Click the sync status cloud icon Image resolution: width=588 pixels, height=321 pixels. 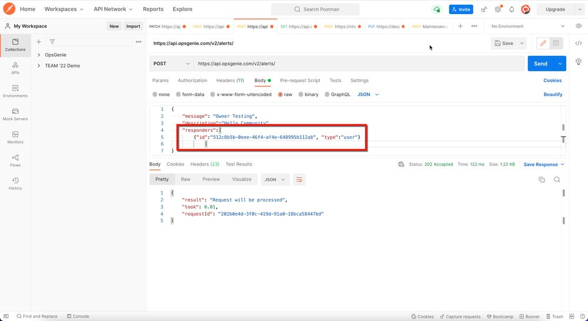coord(437,9)
